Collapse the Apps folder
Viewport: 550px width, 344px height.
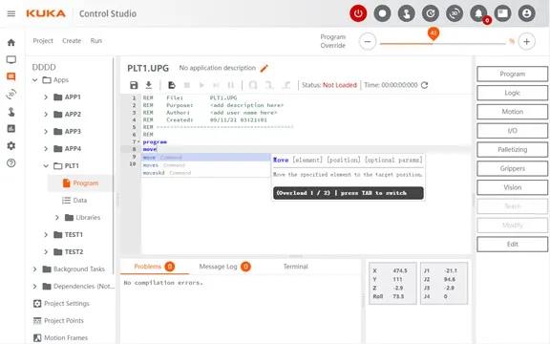point(34,80)
